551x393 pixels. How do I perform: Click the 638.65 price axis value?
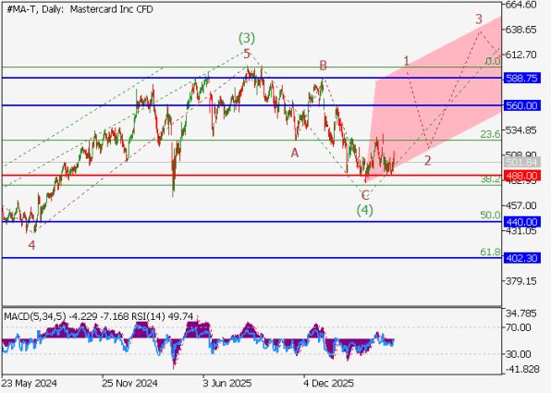click(x=521, y=30)
